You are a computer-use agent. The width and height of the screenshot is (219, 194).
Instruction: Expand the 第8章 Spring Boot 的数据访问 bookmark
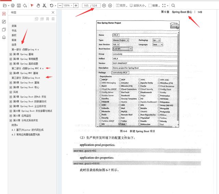11,102
